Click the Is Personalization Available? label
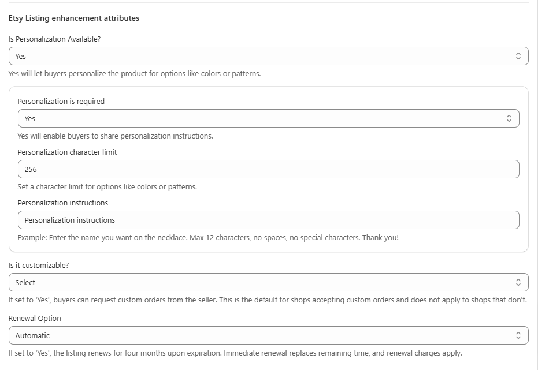This screenshot has width=538, height=370. point(54,39)
